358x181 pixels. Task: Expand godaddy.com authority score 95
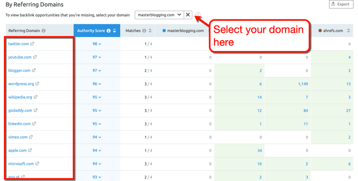(97, 110)
